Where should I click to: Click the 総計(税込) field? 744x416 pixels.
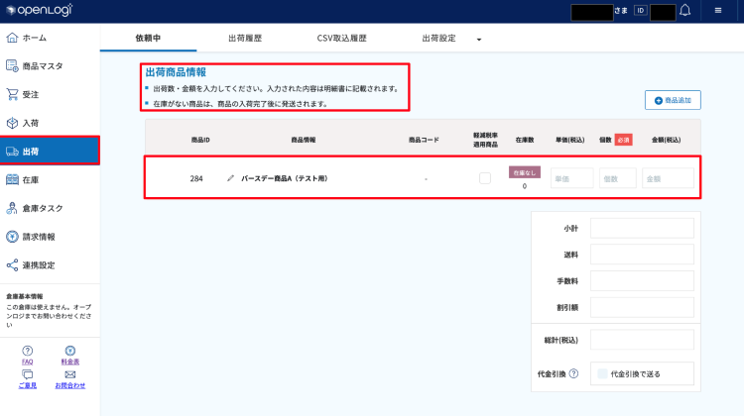(642, 340)
